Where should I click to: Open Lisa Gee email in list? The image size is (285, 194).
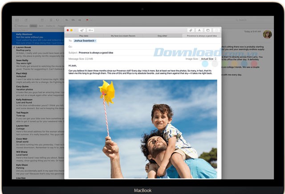click(38, 178)
